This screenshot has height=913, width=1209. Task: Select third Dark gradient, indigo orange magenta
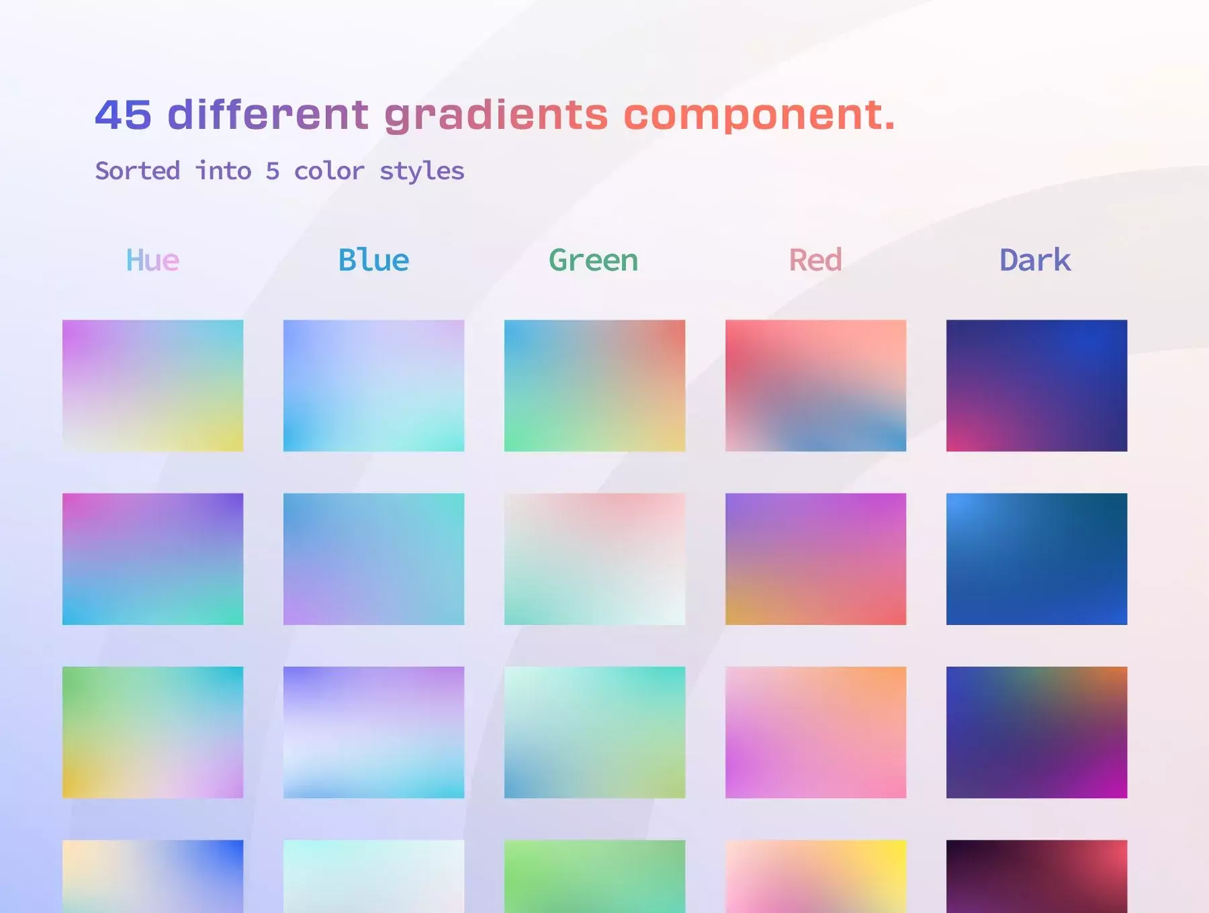[1036, 732]
